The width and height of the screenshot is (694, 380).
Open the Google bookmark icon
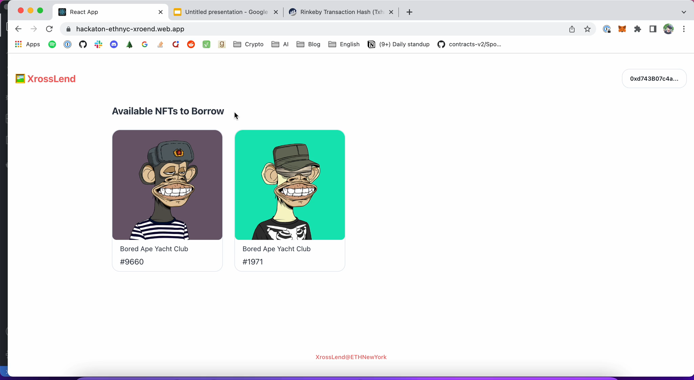coord(145,44)
